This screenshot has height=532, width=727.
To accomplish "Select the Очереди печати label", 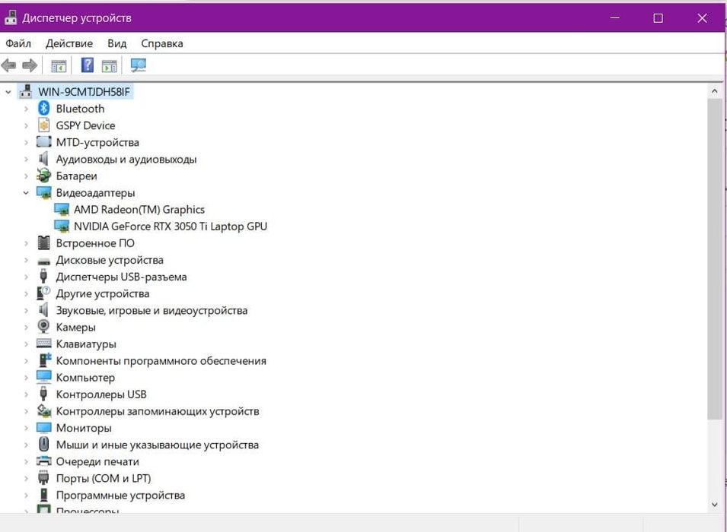I will [97, 462].
